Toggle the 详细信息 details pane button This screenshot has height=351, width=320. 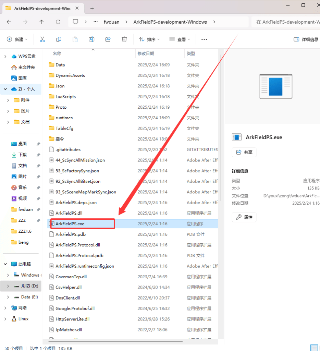click(306, 39)
